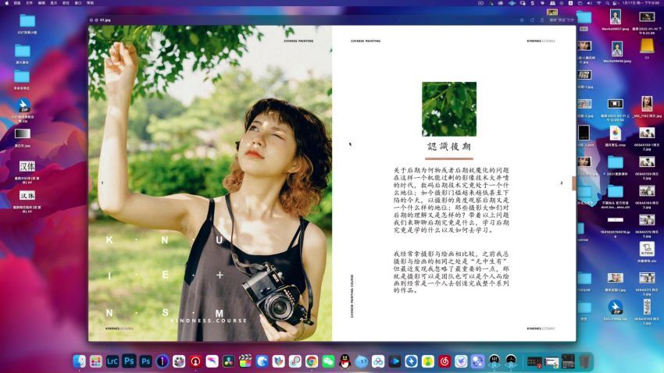This screenshot has width=664, height=373.
Task: Click the share icon in preview title bar
Action: [542, 20]
